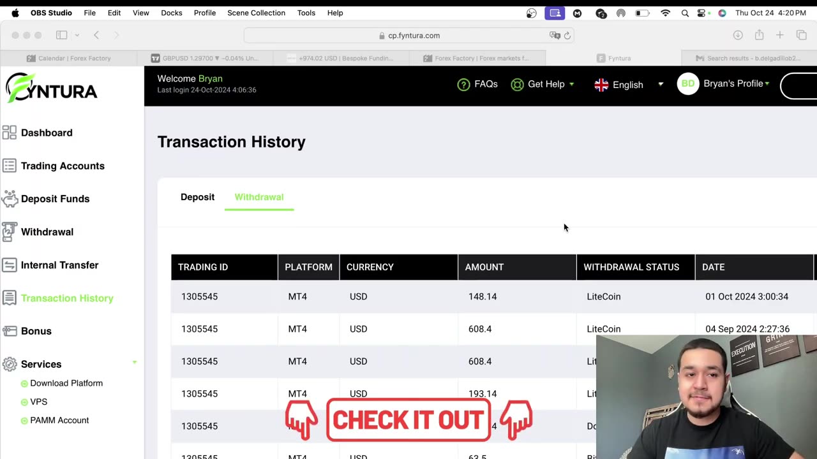Open the Scene Collection menu
The height and width of the screenshot is (459, 817).
pos(256,13)
